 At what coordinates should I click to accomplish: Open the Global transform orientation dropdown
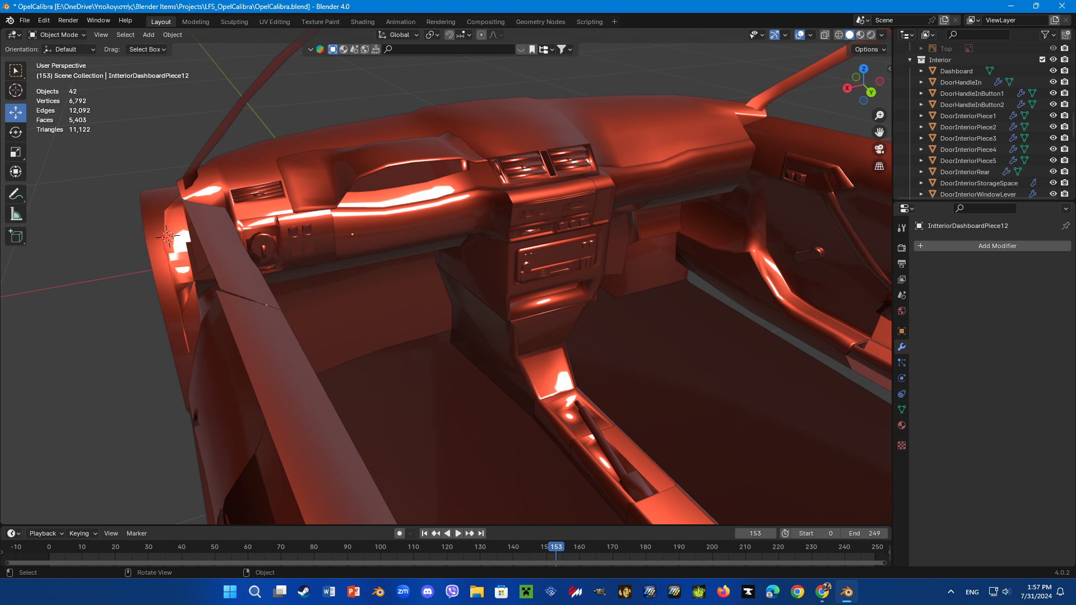398,35
